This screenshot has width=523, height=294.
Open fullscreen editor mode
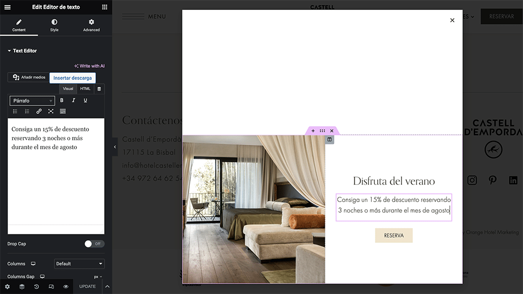tap(51, 111)
